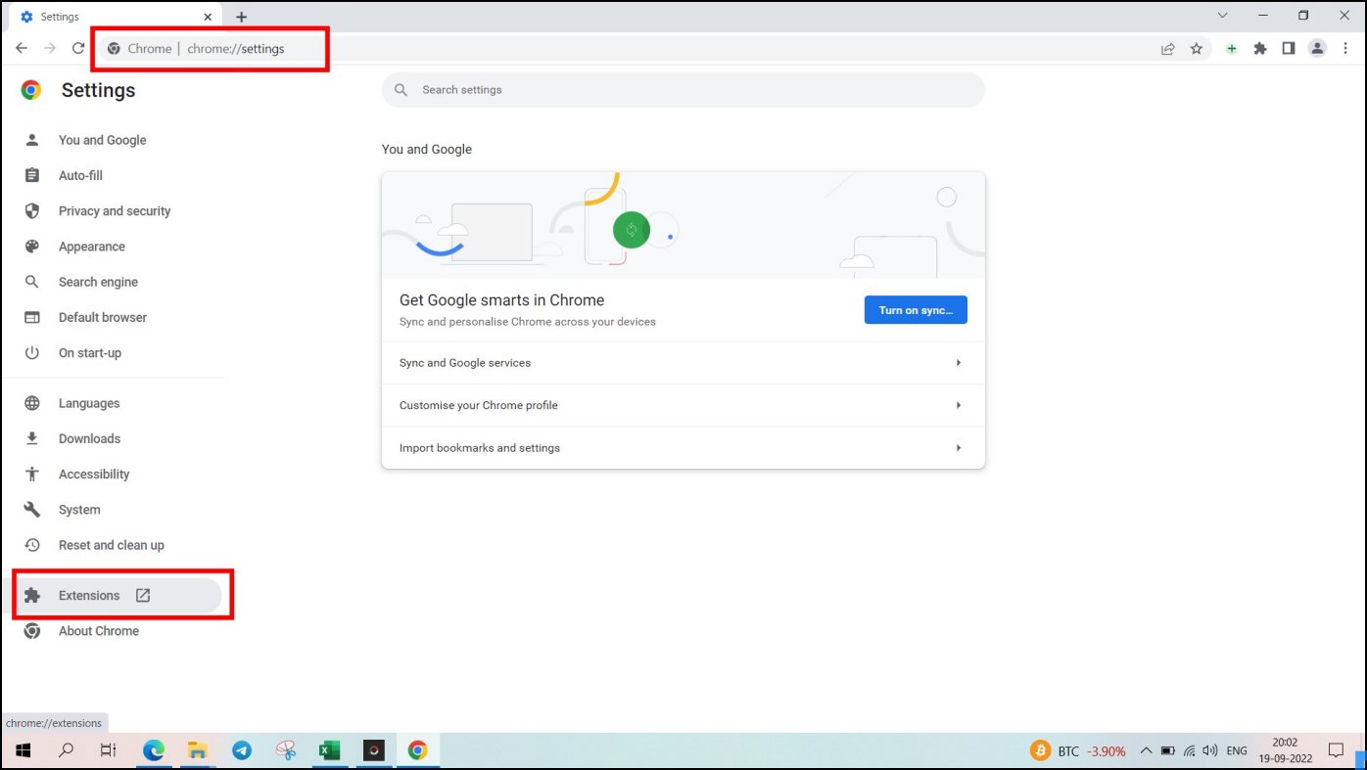Bookmark this page with the star icon
Image resolution: width=1367 pixels, height=770 pixels.
(1197, 48)
